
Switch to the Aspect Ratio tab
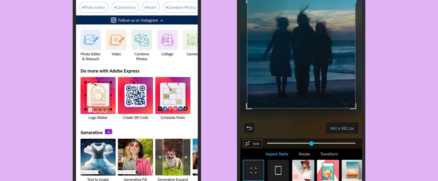click(x=277, y=154)
